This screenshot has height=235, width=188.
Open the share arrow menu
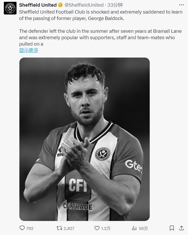tap(181, 228)
